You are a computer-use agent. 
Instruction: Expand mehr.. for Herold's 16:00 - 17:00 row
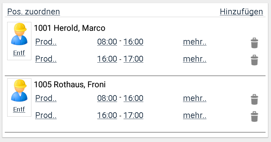tap(195, 59)
